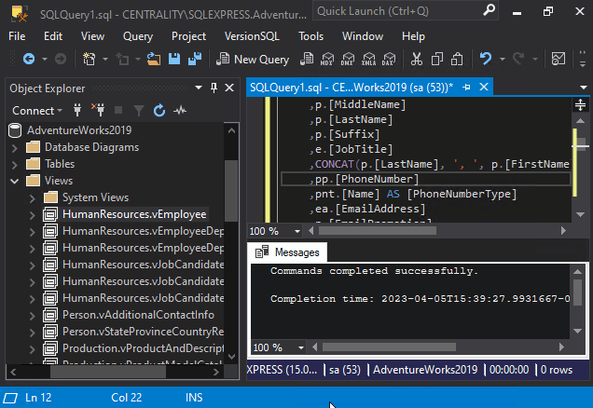Click the Activity Monitor pulse icon in Object Explorer
Image resolution: width=593 pixels, height=408 pixels.
pyautogui.click(x=180, y=110)
